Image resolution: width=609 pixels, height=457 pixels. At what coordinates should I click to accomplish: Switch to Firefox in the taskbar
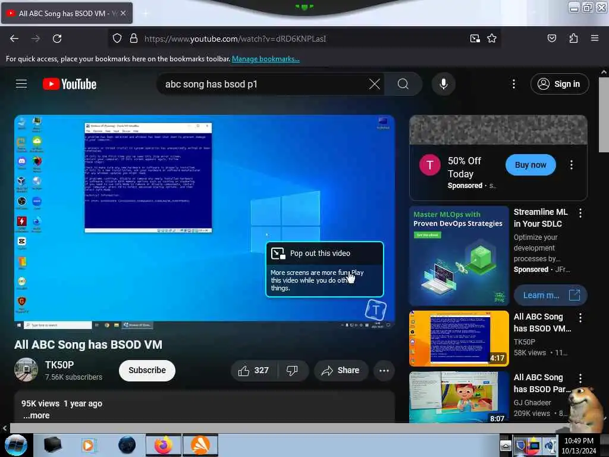click(164, 445)
